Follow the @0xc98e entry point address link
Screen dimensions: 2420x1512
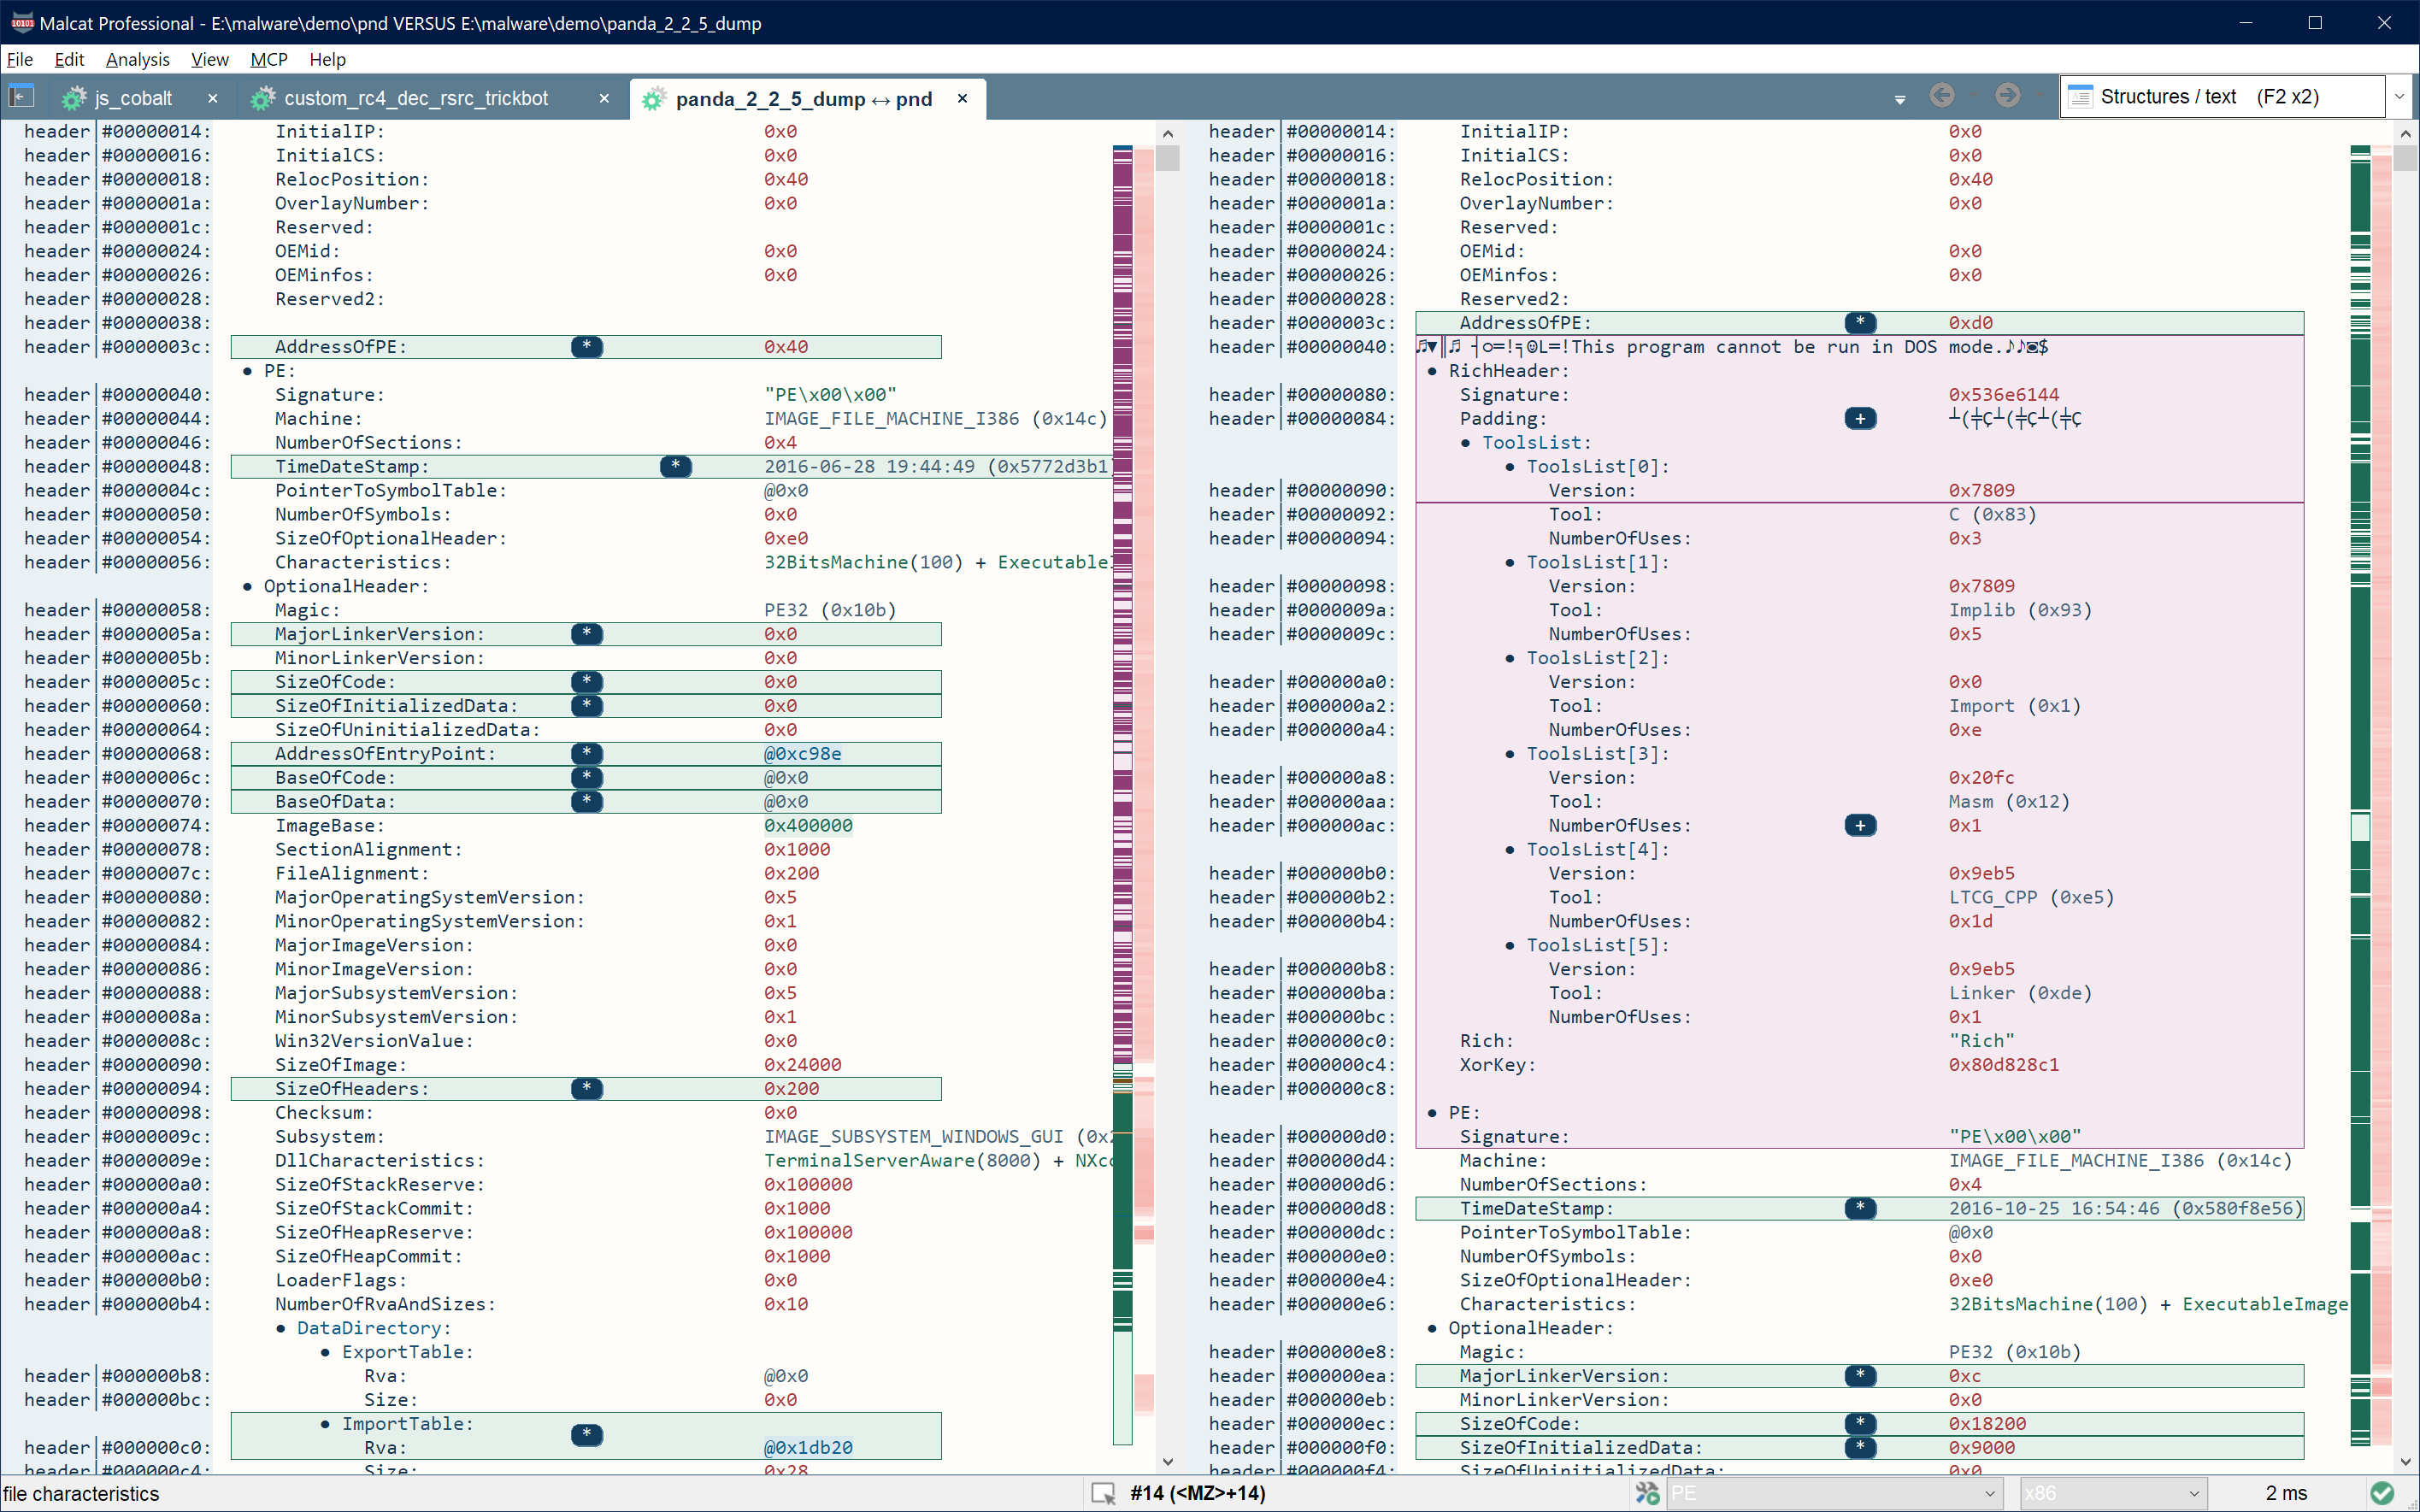[x=803, y=754]
